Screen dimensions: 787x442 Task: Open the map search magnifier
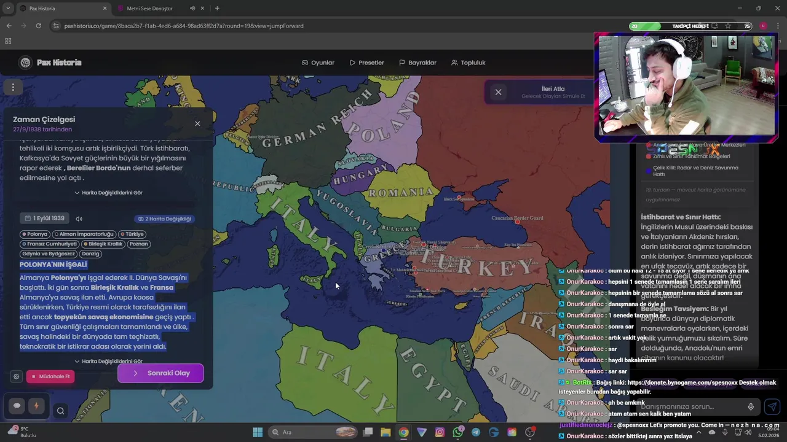click(x=60, y=411)
